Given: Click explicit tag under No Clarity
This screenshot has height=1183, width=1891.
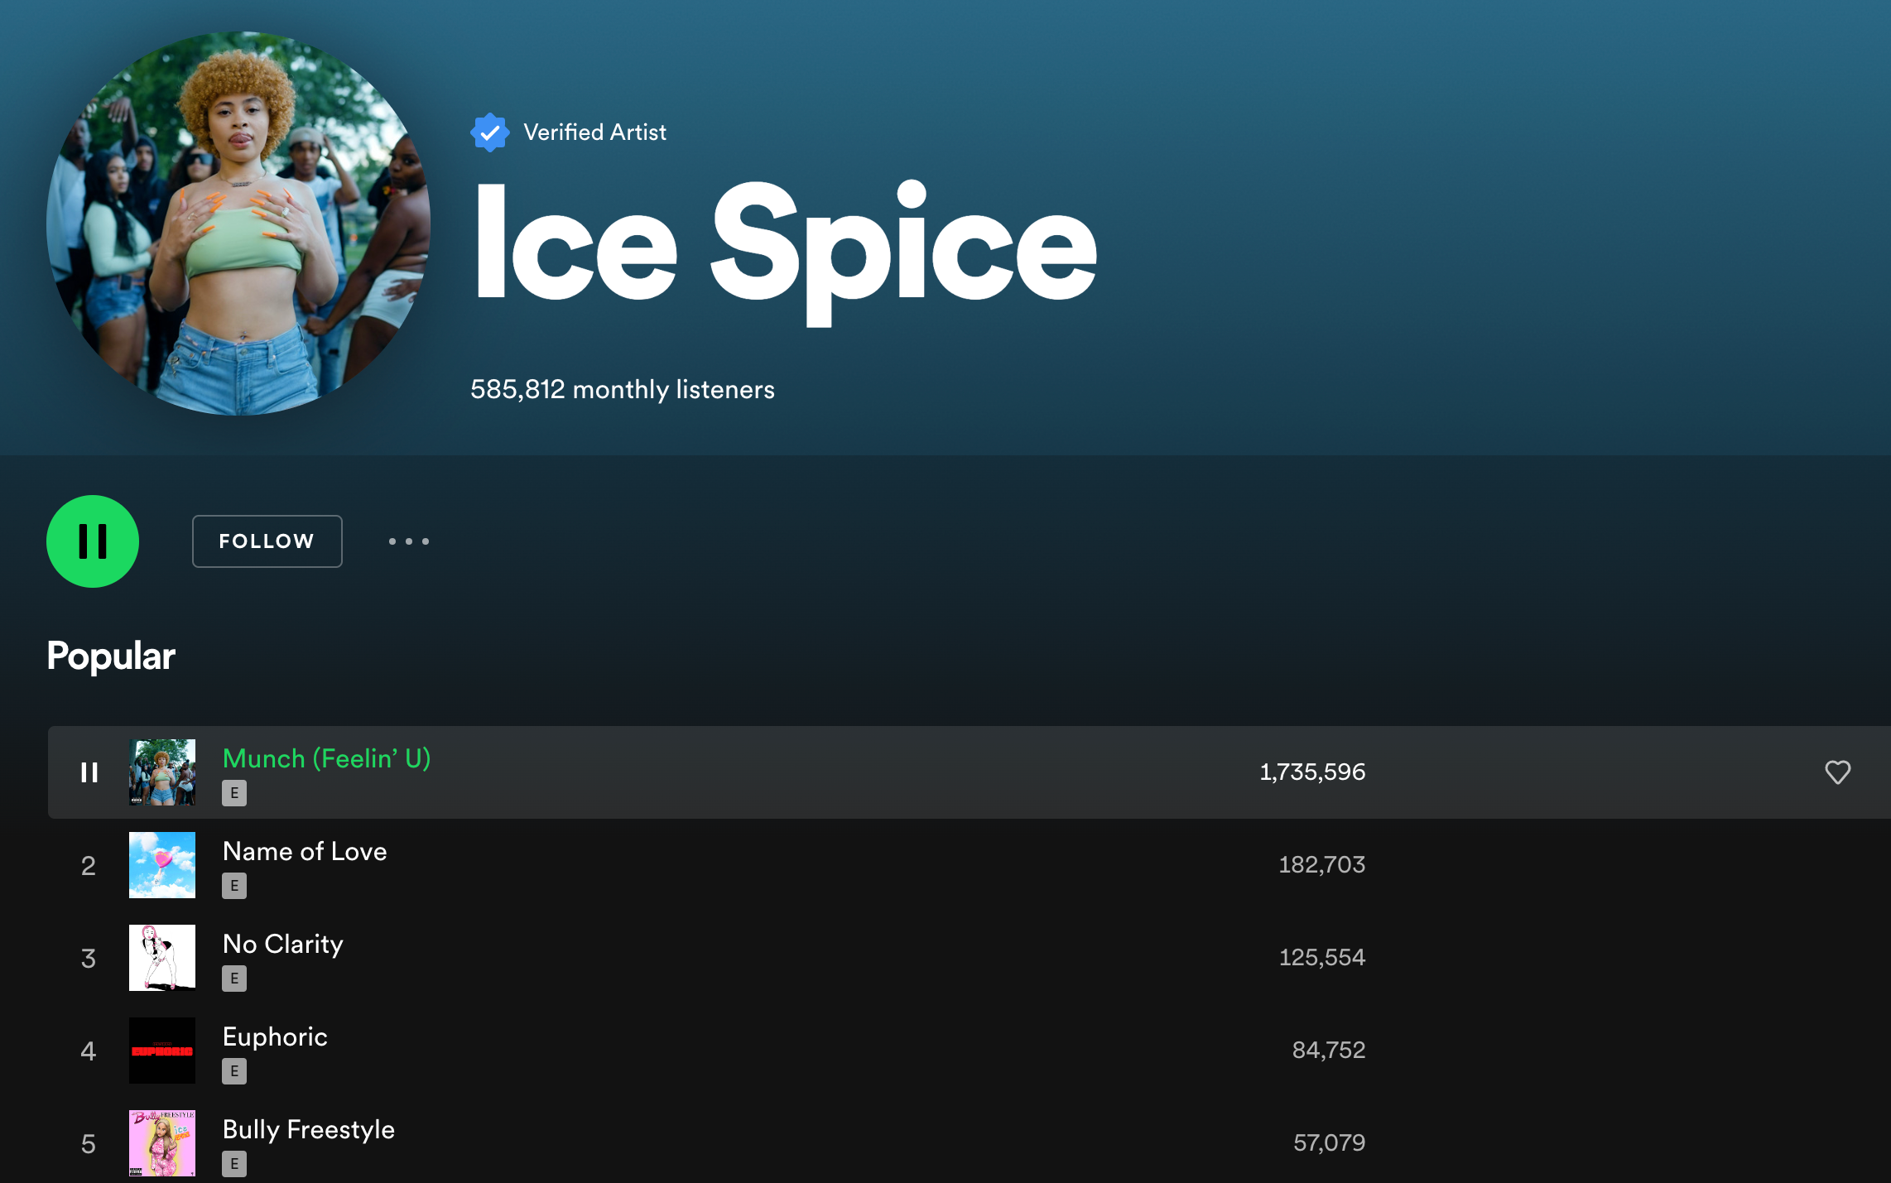Looking at the screenshot, I should 234,979.
